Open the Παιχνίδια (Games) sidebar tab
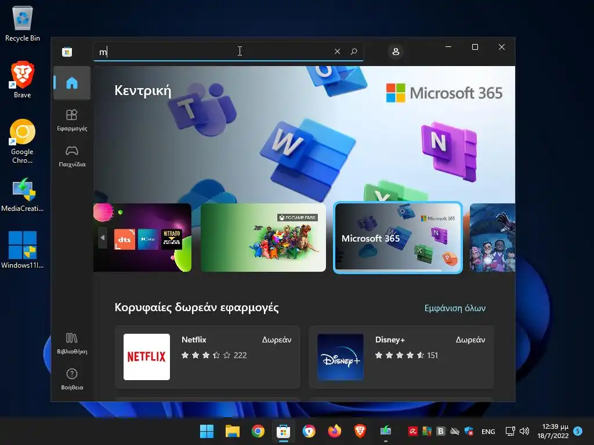The height and width of the screenshot is (445, 594). [x=72, y=156]
